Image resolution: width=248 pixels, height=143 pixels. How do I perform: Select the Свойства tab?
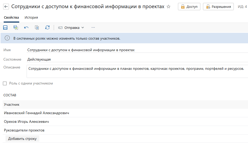click(11, 18)
